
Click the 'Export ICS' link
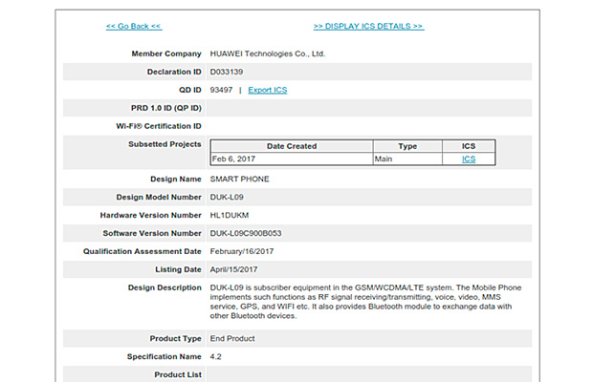coord(268,90)
